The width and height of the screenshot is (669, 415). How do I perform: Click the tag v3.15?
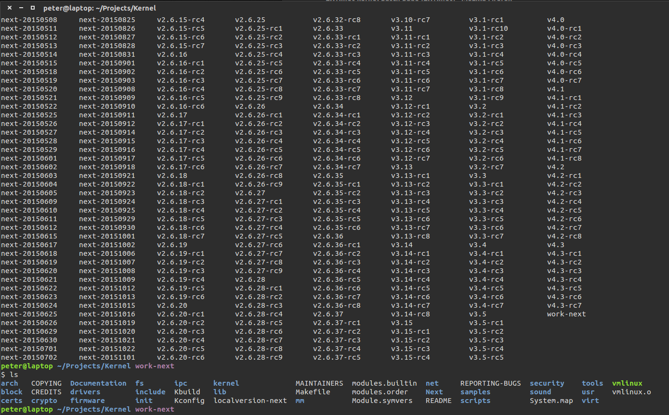[x=402, y=323]
